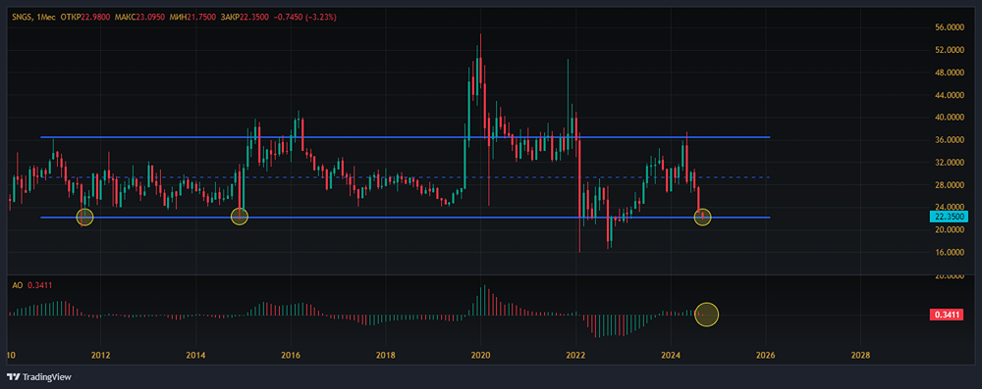The width and height of the screenshot is (982, 389).
Task: Click 20.0000 on the AO pane scale
Action: coord(949,275)
